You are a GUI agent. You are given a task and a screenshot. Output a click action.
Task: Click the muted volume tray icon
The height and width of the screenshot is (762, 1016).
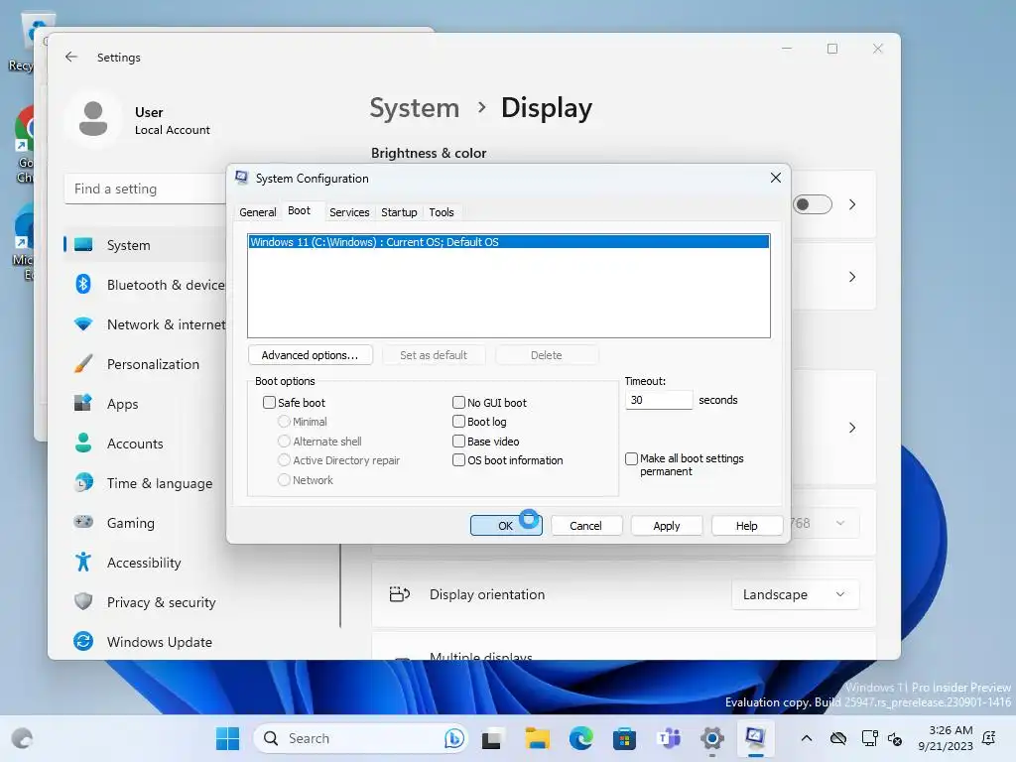pos(895,738)
